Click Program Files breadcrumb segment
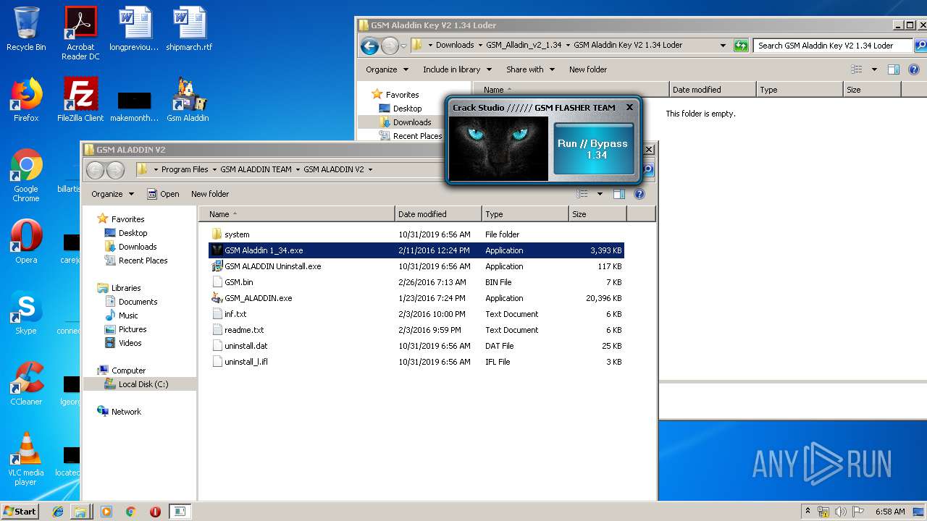 pyautogui.click(x=185, y=169)
